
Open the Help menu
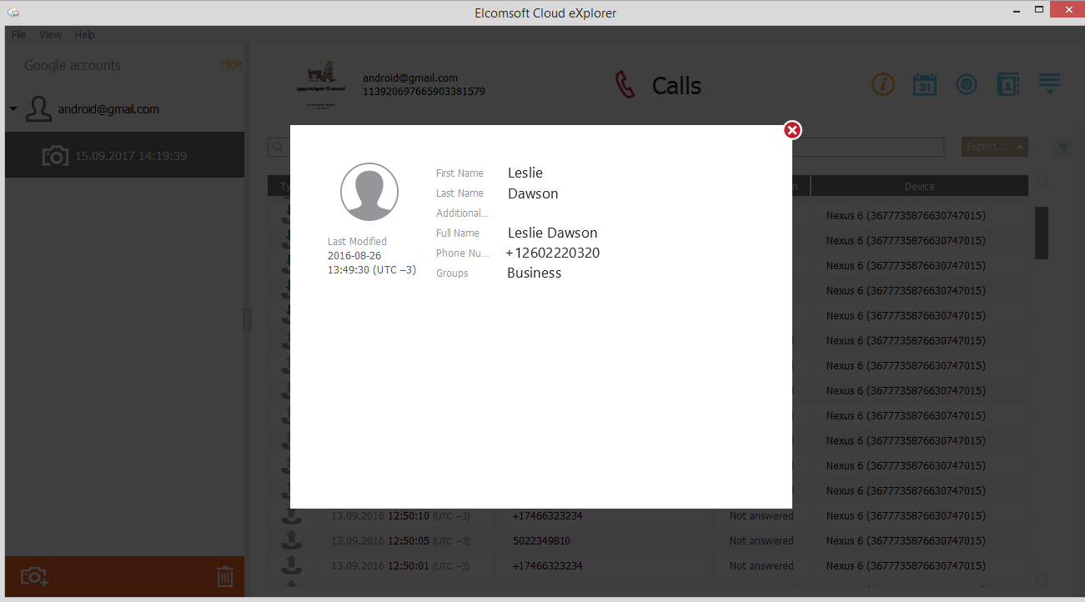click(x=84, y=35)
